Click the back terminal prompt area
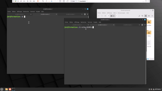The image size is (162, 91). tap(16, 17)
